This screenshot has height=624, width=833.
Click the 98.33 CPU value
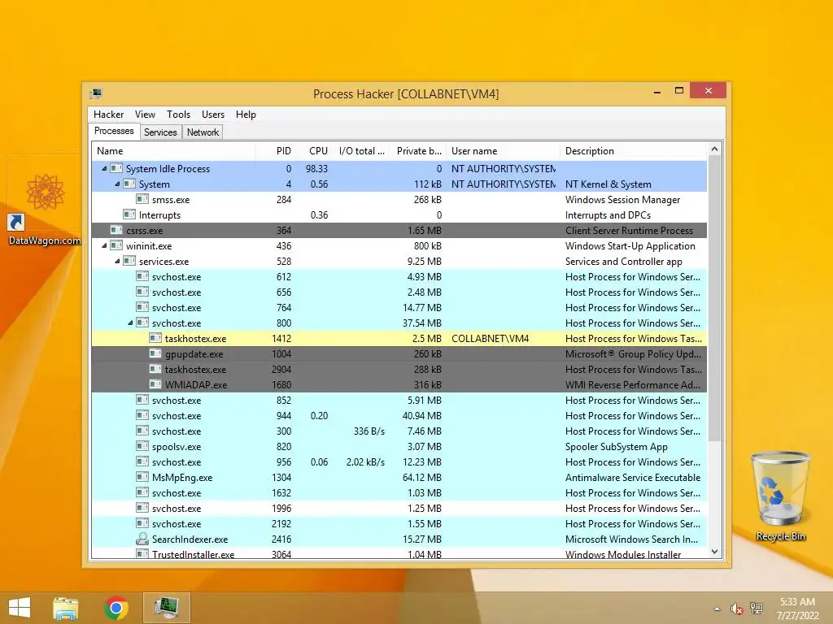316,169
